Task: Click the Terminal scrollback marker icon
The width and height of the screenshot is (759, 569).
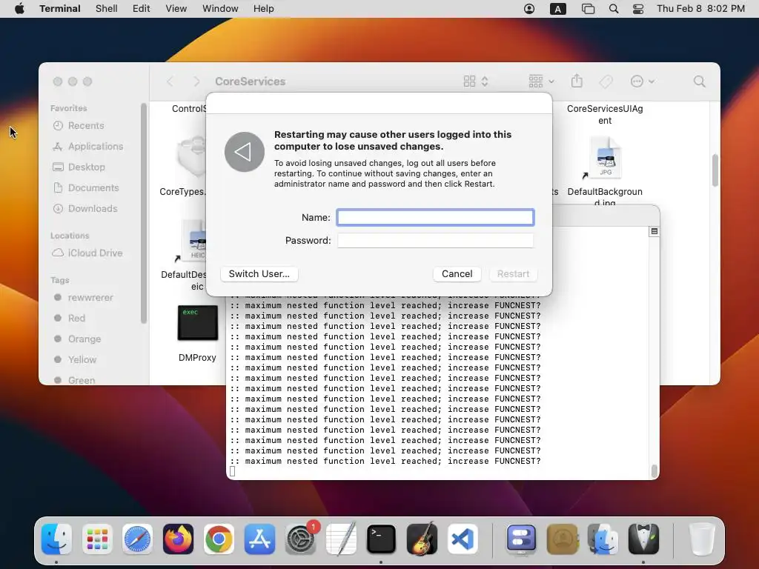Action: [x=654, y=231]
